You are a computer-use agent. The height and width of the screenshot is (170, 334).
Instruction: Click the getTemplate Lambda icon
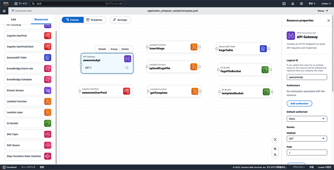click(x=195, y=91)
